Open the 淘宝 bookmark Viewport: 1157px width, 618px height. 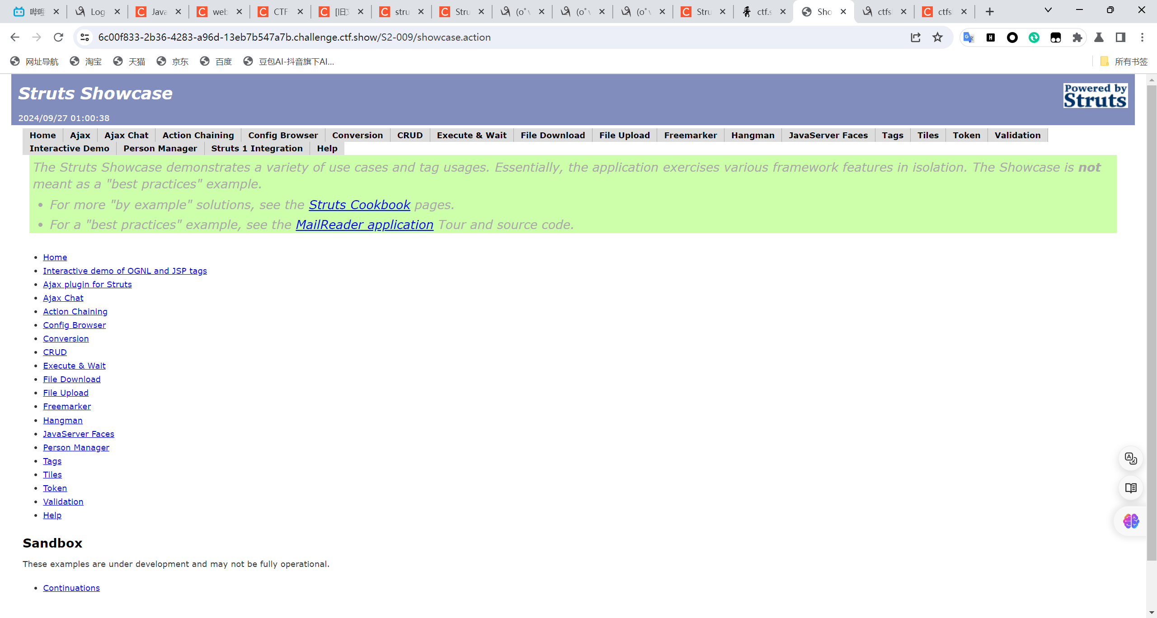click(x=86, y=61)
